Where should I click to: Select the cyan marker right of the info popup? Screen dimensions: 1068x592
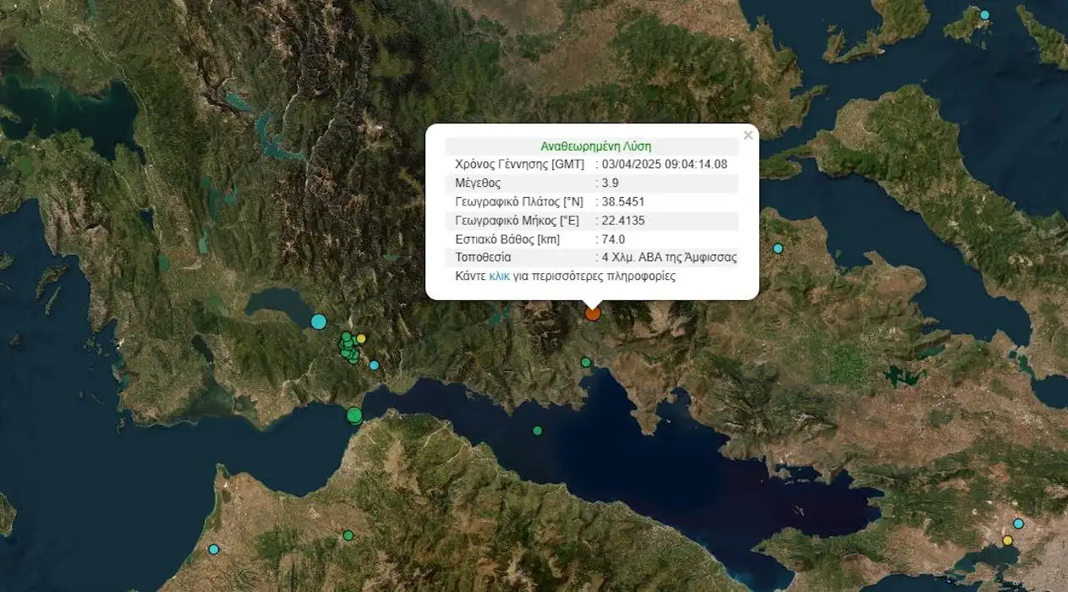tap(778, 249)
